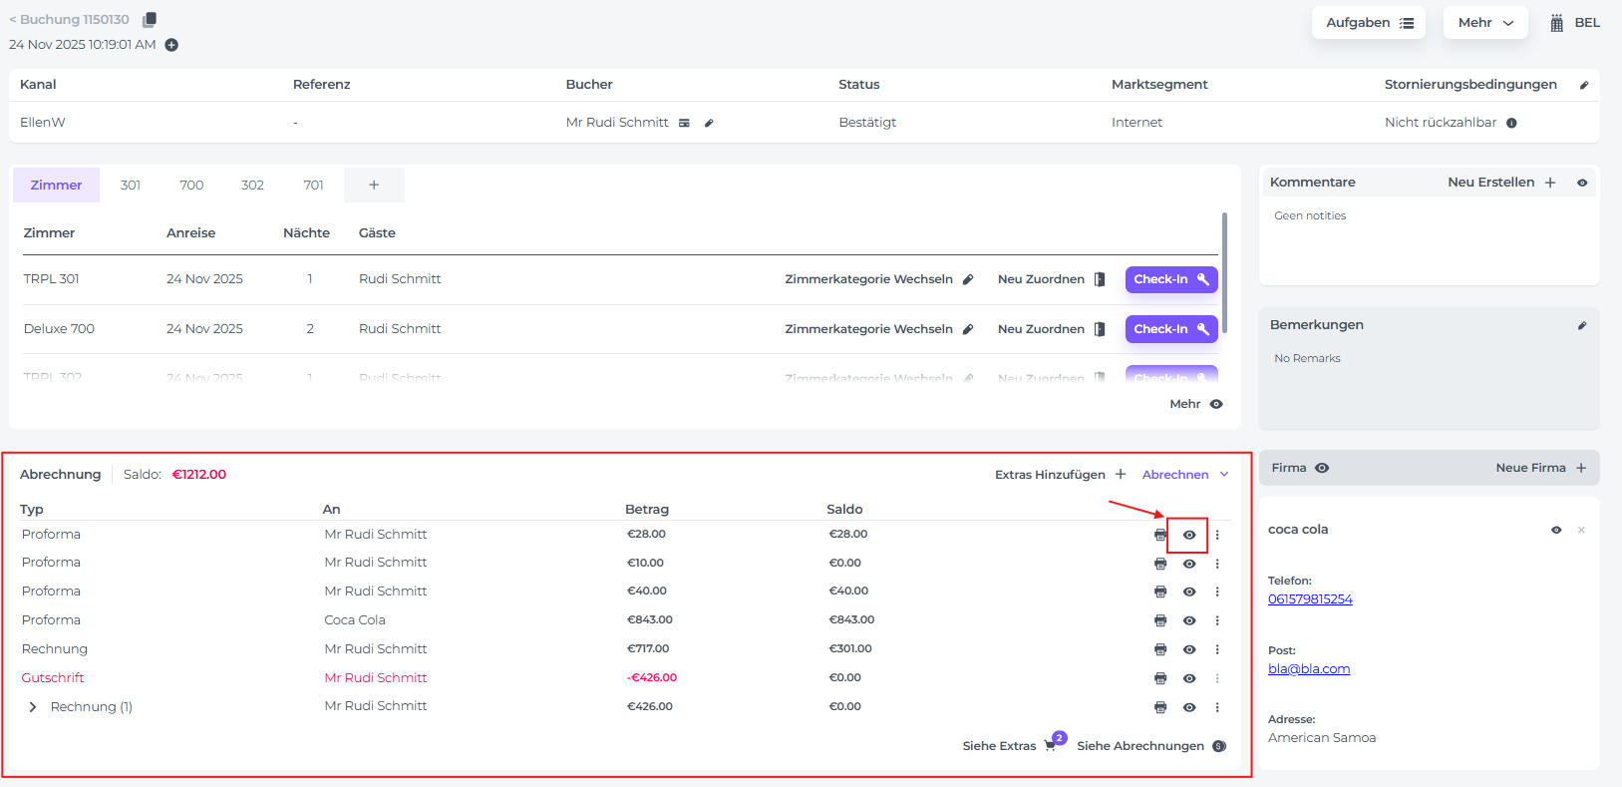Expand the Rechnung (1) row

pos(33,707)
